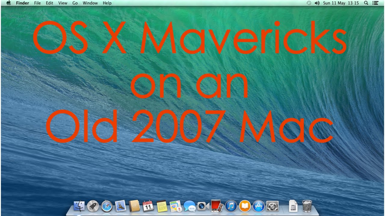Open Maps icon in Dock
This screenshot has width=385, height=216.
click(x=176, y=206)
